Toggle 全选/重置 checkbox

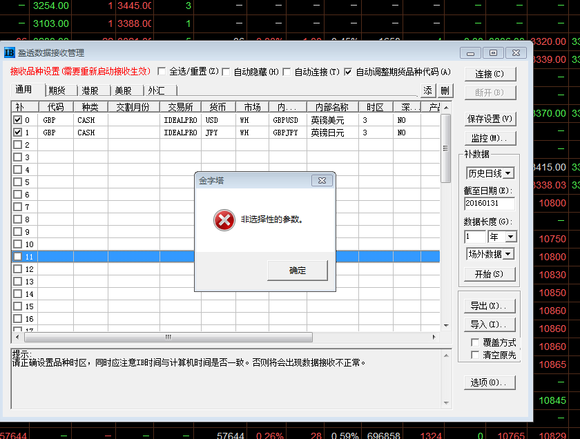tap(162, 71)
